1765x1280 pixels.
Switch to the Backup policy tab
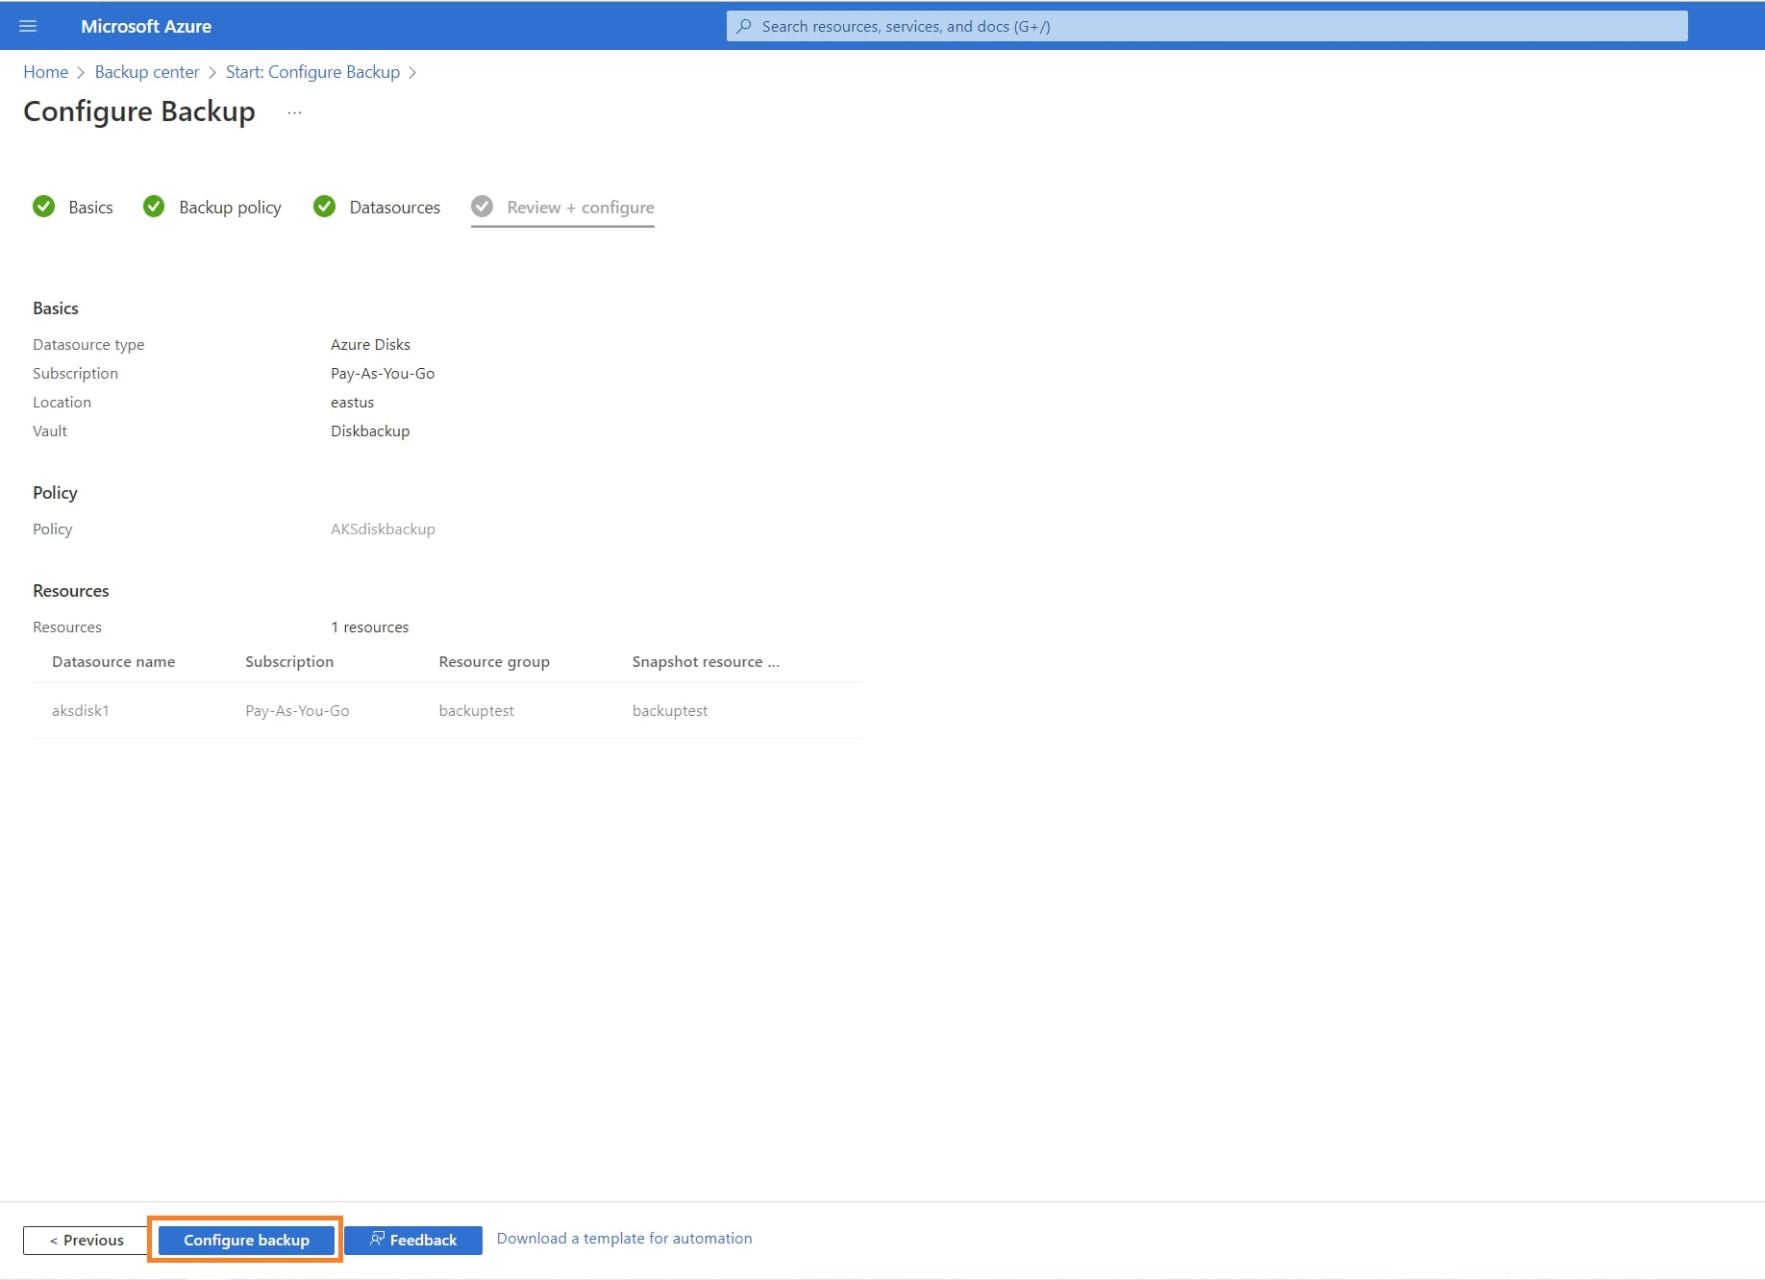pos(230,208)
